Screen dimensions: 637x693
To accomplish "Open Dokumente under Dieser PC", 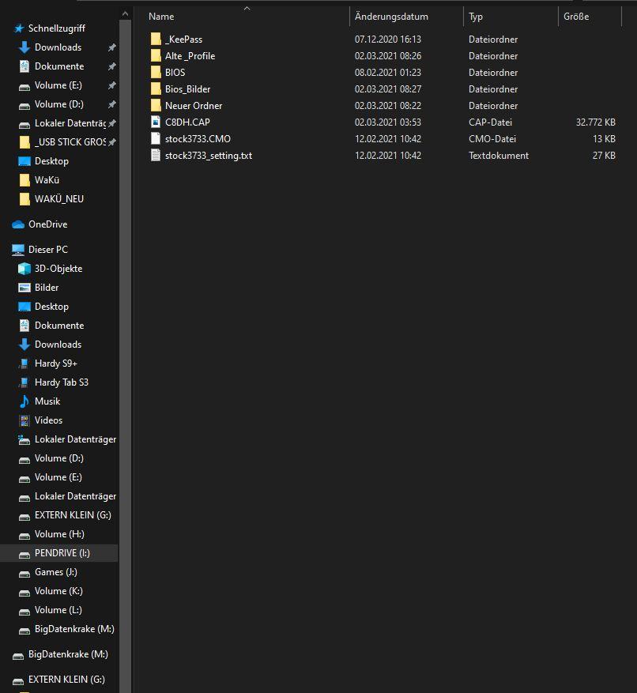I will coord(59,326).
